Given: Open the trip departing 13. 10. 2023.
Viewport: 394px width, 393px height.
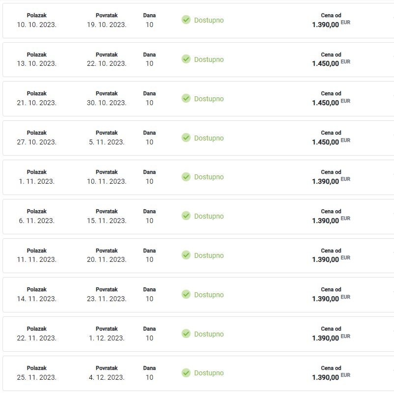Looking at the screenshot, I should coord(198,59).
